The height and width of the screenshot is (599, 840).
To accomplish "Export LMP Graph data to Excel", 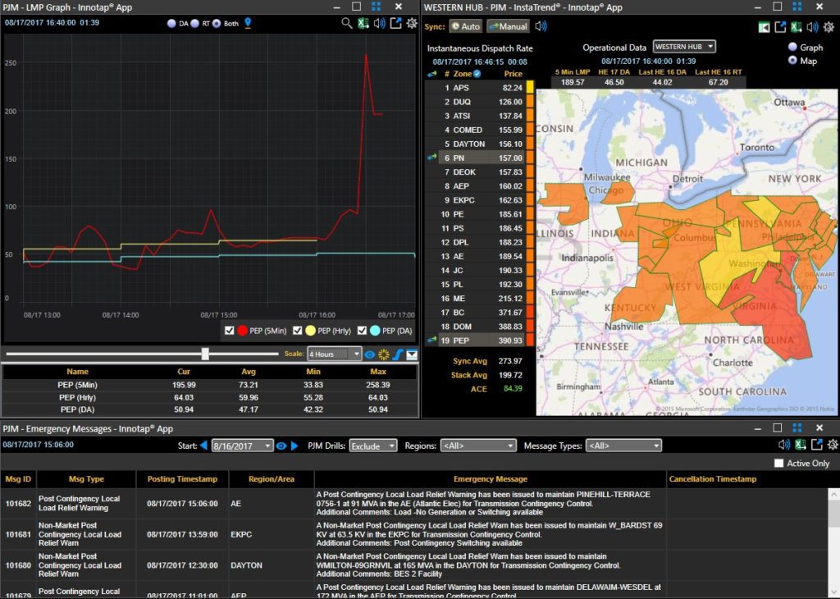I will (x=363, y=23).
